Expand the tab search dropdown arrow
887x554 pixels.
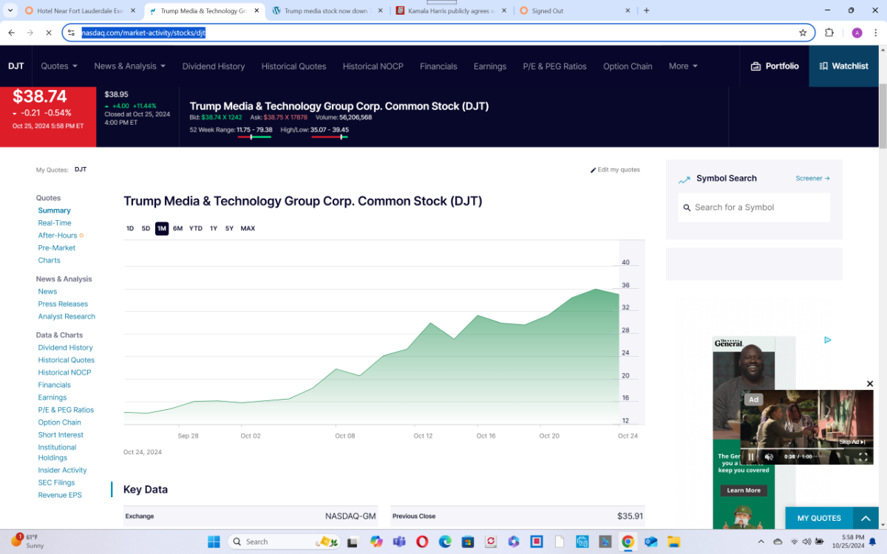[x=10, y=10]
